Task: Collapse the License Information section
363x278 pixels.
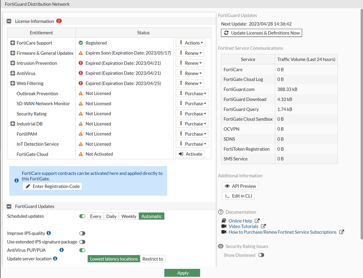Action: [9, 21]
